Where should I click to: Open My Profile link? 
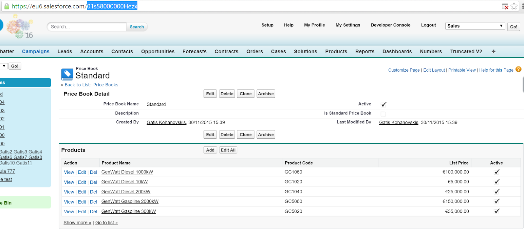pyautogui.click(x=314, y=25)
